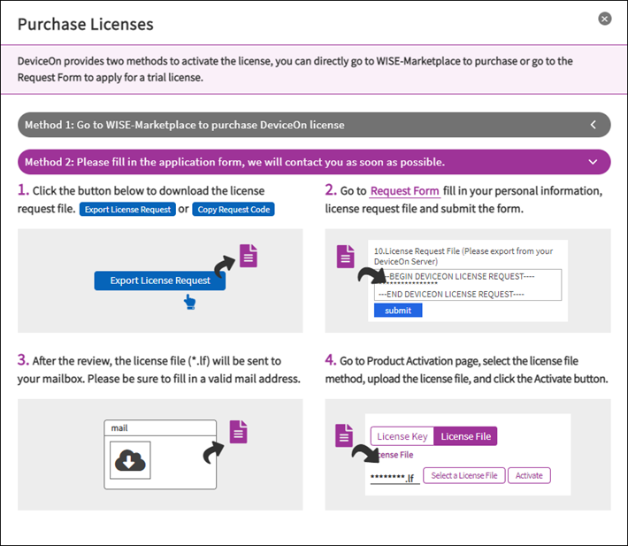Viewport: 628px width, 546px height.
Task: Click the large Export License Request illustration button
Action: 160,281
